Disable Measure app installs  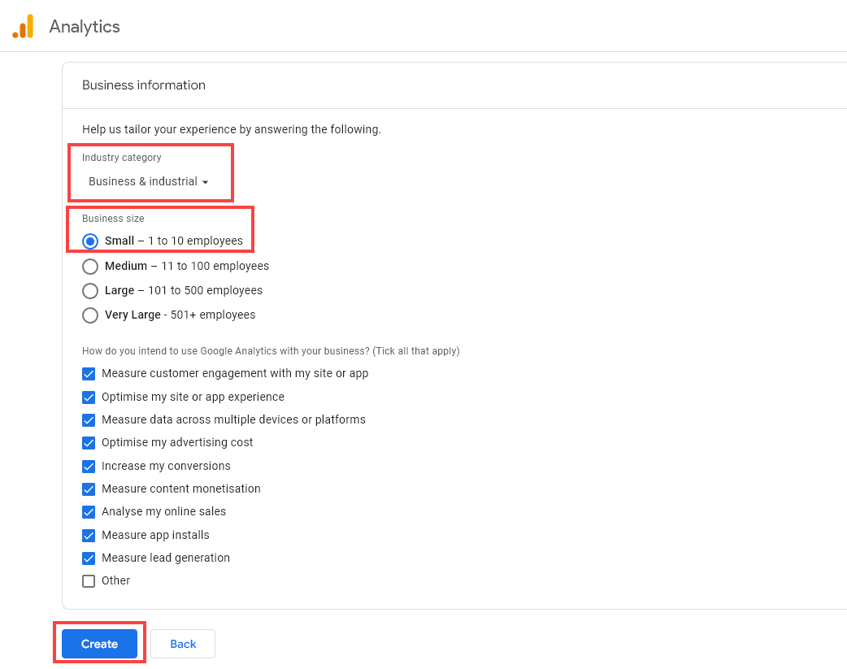click(89, 535)
